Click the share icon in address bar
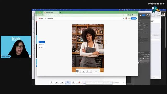Viewport: 167px width, 94px height. (x=124, y=15)
